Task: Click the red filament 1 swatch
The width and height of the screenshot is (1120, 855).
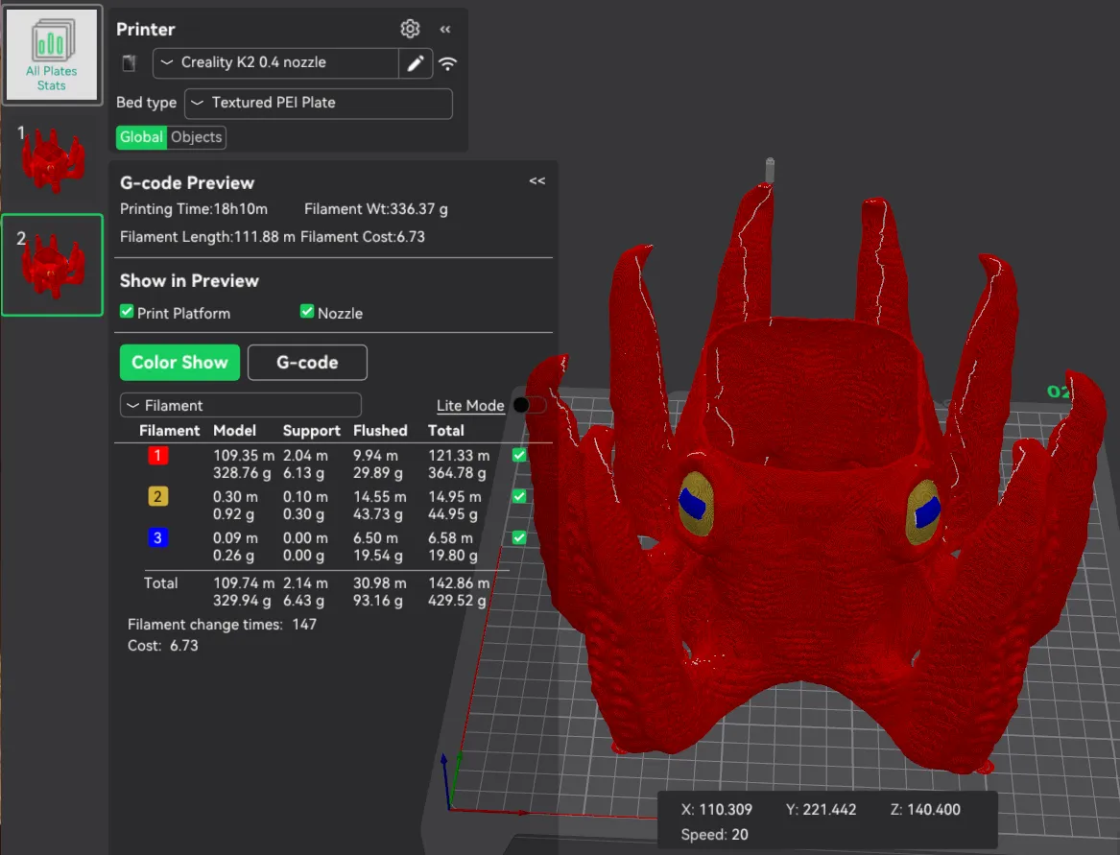Action: (x=157, y=455)
